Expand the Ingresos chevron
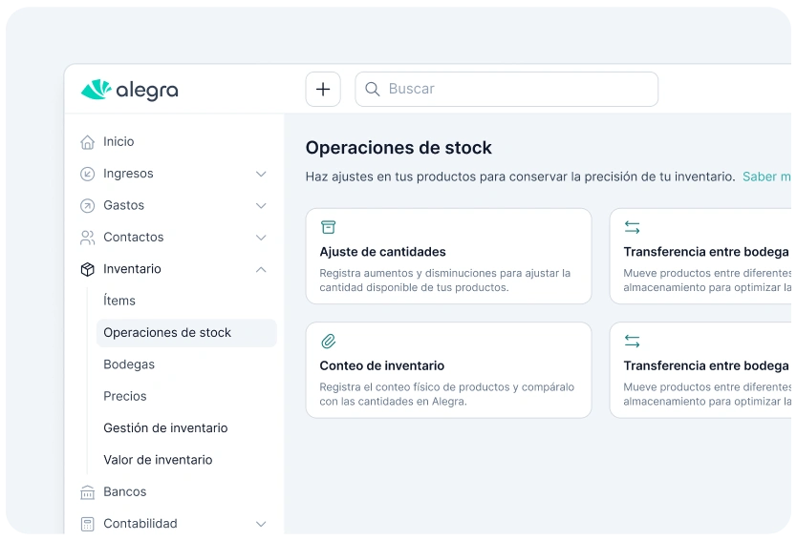Image resolution: width=797 pixels, height=541 pixels. pos(261,174)
